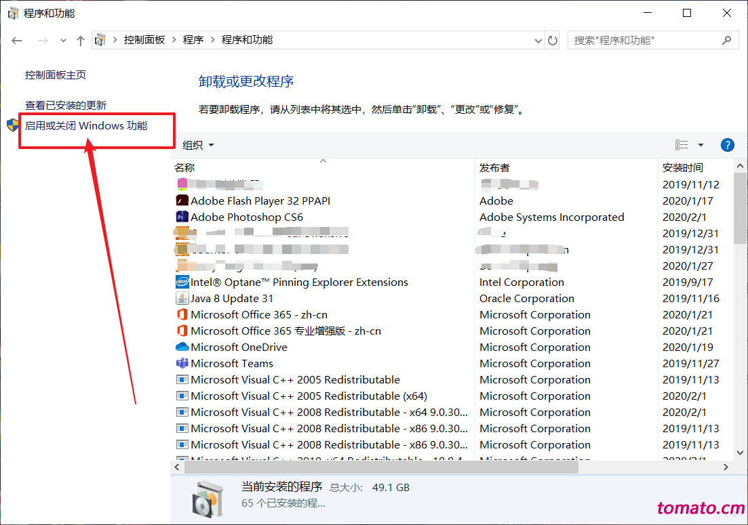Click icon of Office 365 专业增强版 row
Screen dimensions: 748x525
click(182, 331)
